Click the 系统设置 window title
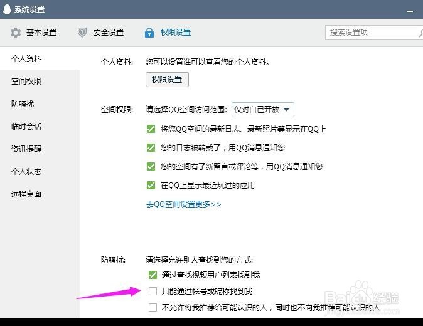The height and width of the screenshot is (326, 423). point(29,9)
